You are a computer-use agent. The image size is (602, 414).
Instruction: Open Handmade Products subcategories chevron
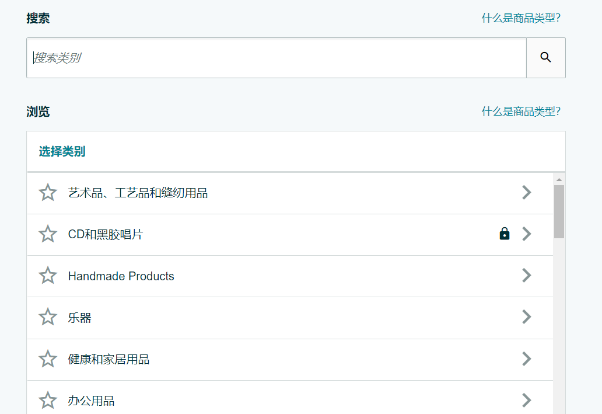[527, 276]
